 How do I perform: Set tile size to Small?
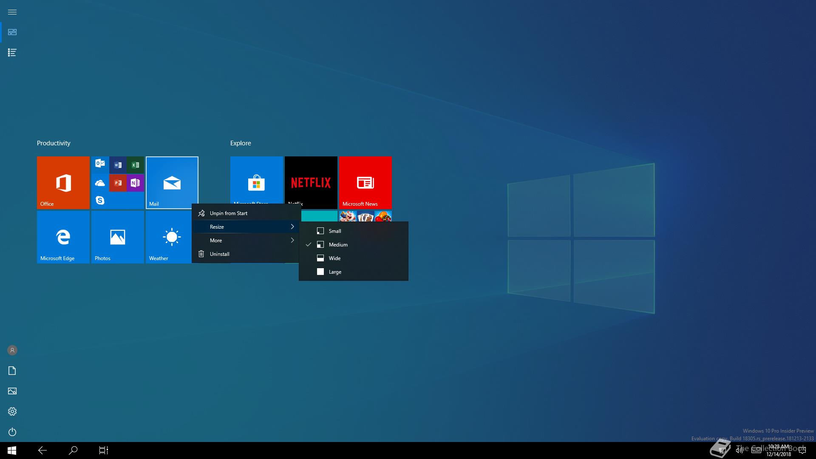354,231
